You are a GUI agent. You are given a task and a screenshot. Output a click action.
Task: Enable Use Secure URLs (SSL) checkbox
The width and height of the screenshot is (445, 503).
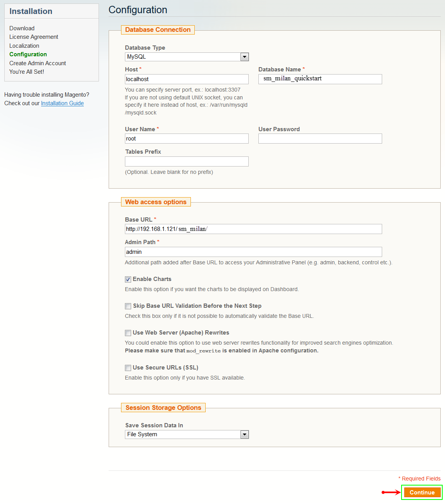[128, 368]
